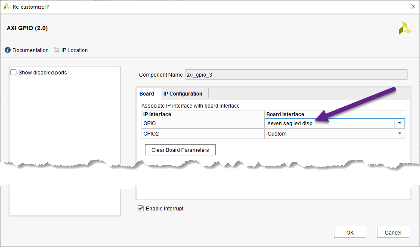
Task: Open the GPIO board interface dropdown arrow
Action: [x=400, y=123]
